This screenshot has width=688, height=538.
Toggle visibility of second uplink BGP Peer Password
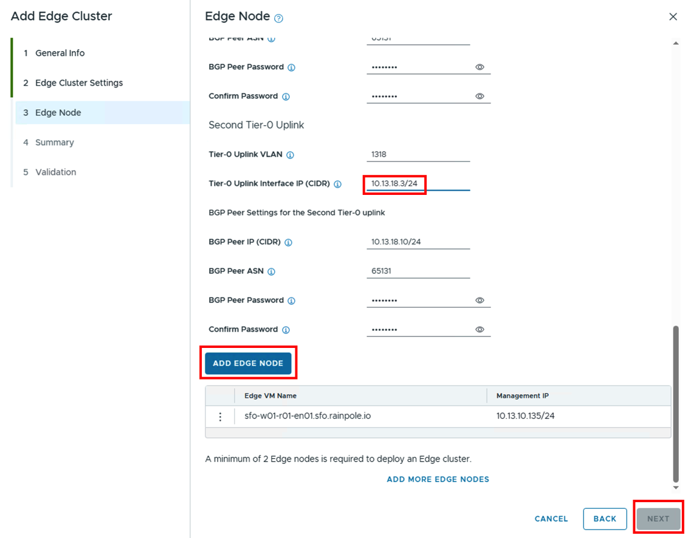pyautogui.click(x=480, y=300)
